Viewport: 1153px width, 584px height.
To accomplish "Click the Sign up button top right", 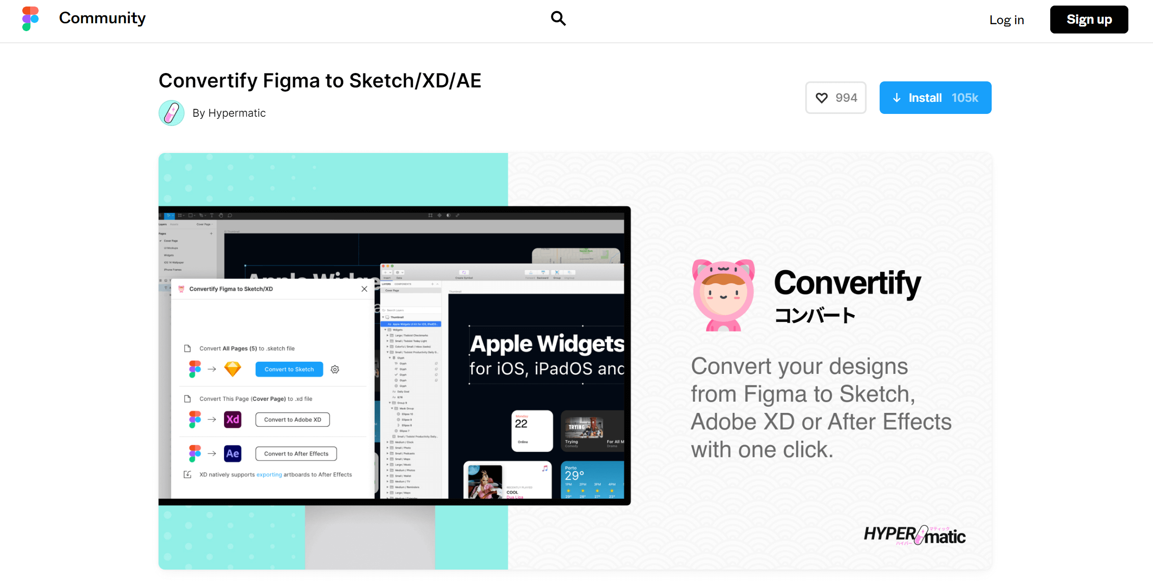I will (x=1088, y=20).
